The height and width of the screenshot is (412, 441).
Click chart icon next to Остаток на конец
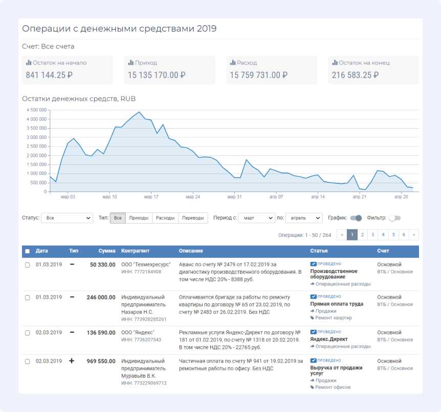(335, 63)
